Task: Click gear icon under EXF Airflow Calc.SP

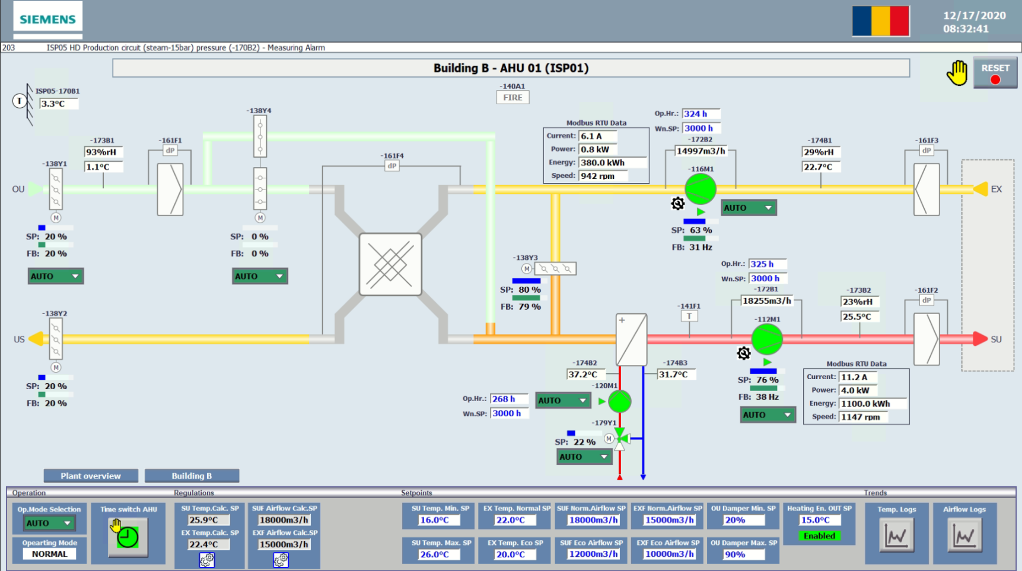Action: (x=281, y=560)
